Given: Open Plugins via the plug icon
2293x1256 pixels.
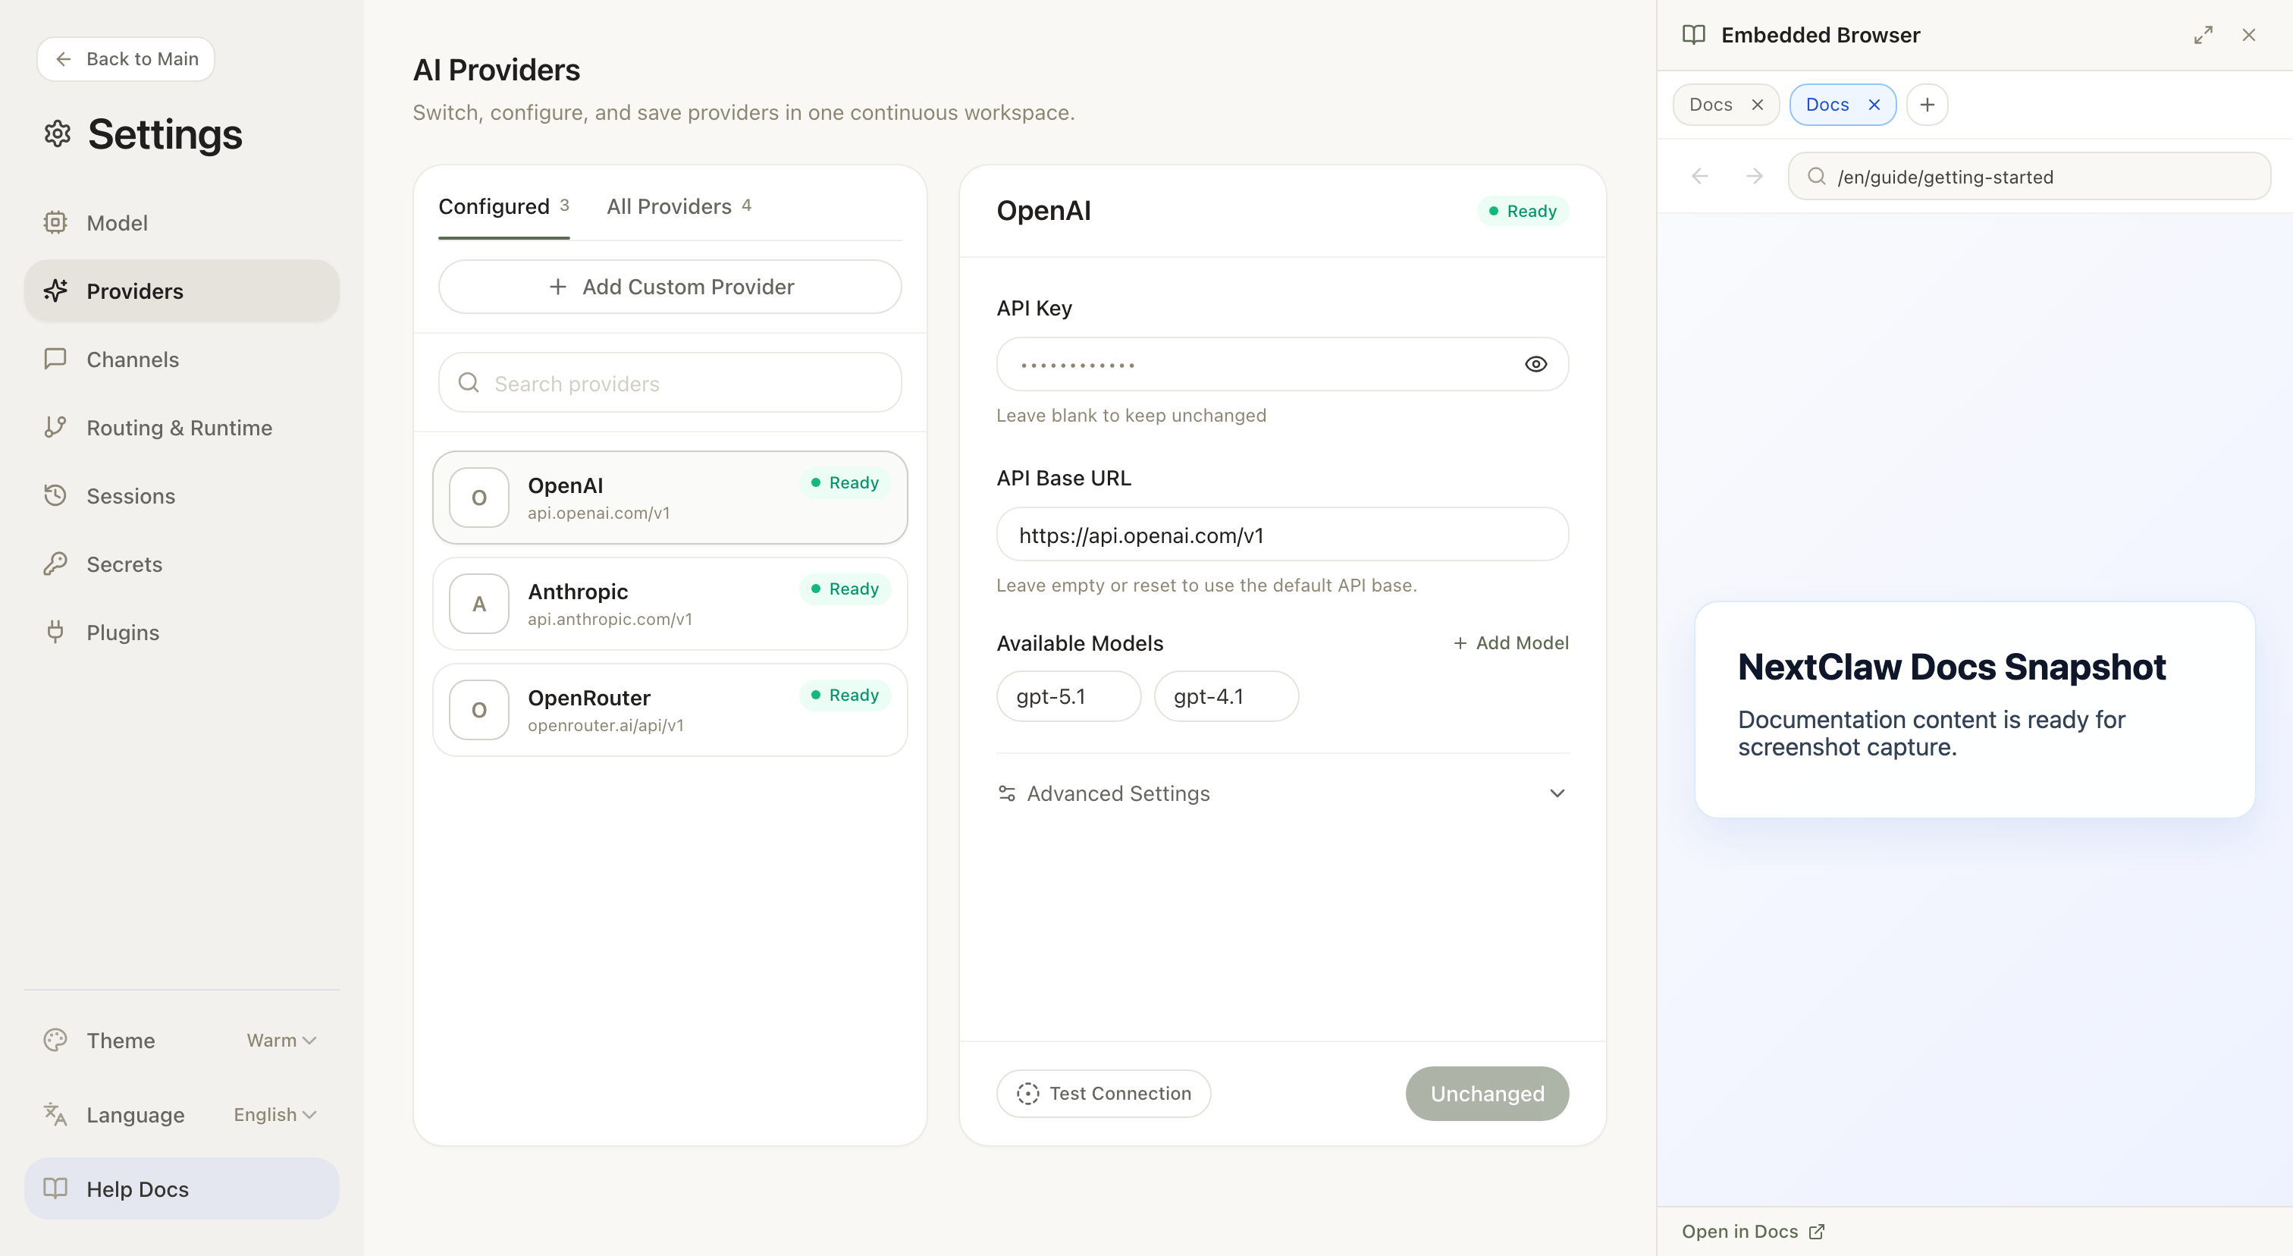Looking at the screenshot, I should [55, 632].
